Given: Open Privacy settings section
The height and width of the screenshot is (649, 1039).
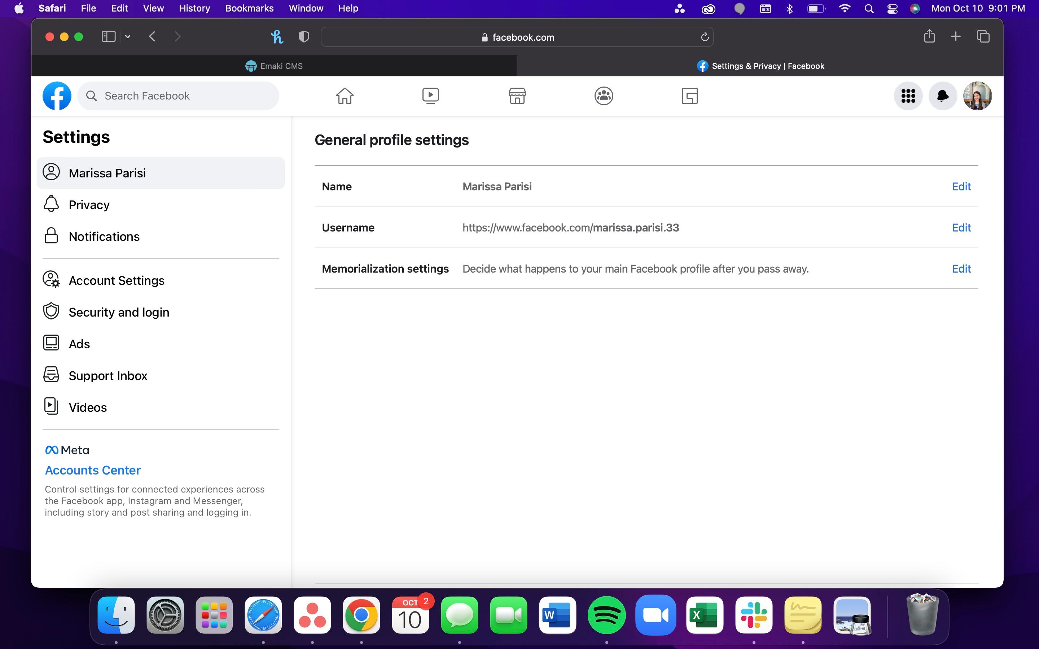Looking at the screenshot, I should click(x=89, y=204).
